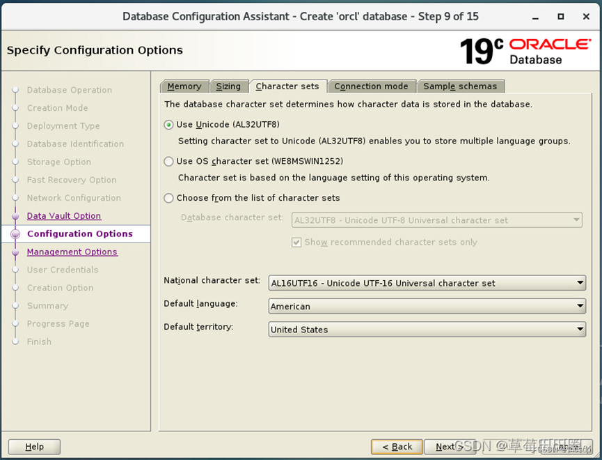Click the Network Configuration step label
The image size is (602, 460).
(x=74, y=198)
